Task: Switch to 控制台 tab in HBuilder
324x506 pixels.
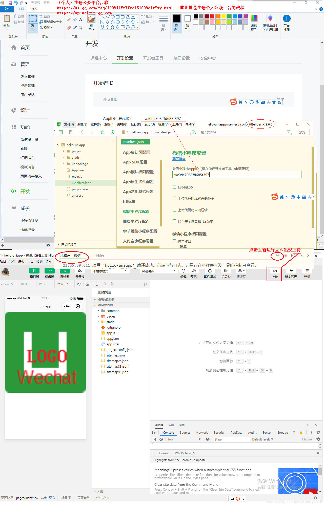Action: [x=99, y=256]
